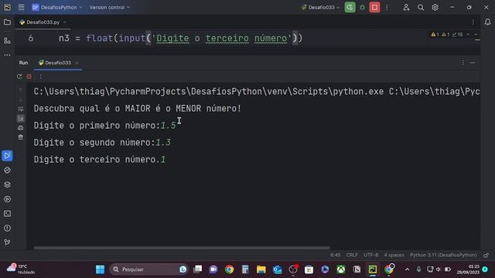This screenshot has height=278, width=495.
Task: Go to the next highlighted error arrow
Action: 476,34
